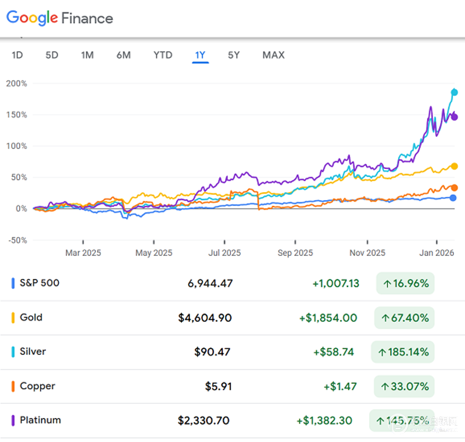The image size is (465, 442).
Task: Click the Platinum purple endpoint dot
Action: [454, 117]
